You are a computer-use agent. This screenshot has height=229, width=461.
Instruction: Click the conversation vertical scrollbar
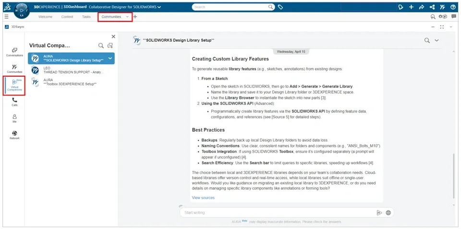(454, 177)
